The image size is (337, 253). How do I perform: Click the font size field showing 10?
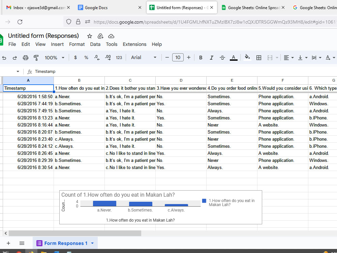178,57
